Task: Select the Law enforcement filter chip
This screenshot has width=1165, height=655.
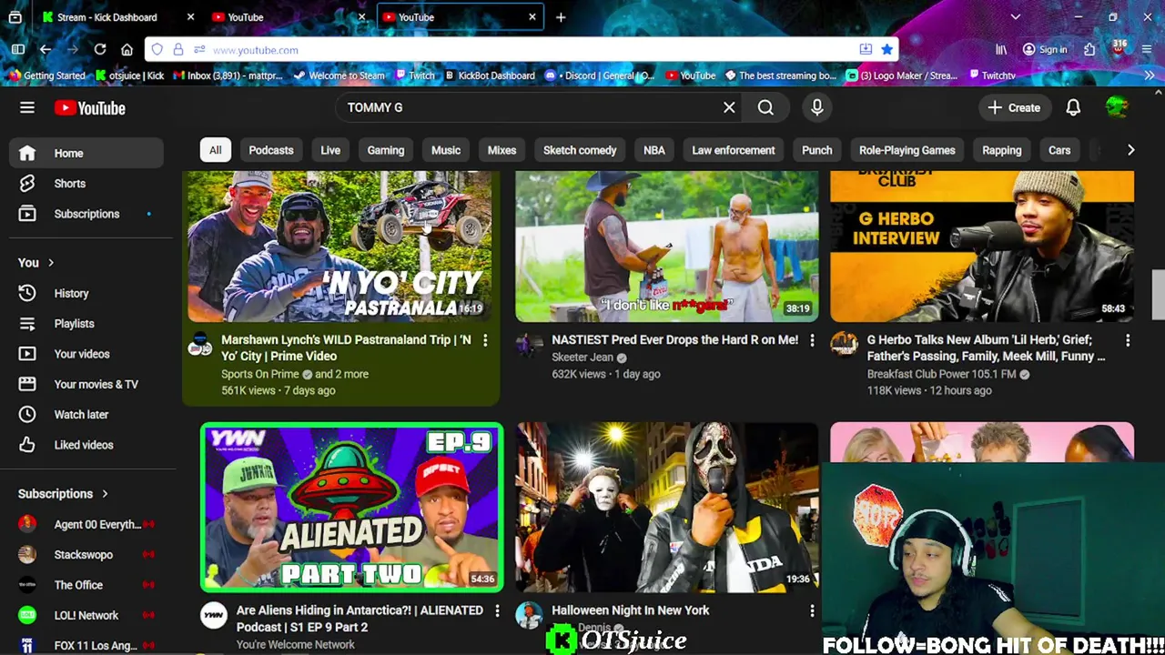Action: [734, 150]
